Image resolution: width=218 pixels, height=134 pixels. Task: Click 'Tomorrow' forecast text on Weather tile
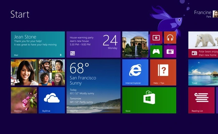pyautogui.click(x=75, y=98)
